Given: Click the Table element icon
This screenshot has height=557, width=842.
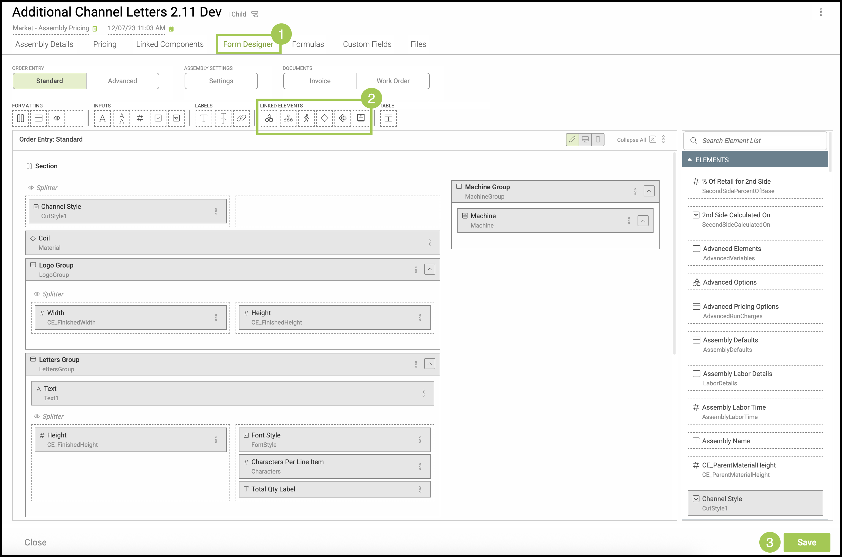Looking at the screenshot, I should pos(388,118).
